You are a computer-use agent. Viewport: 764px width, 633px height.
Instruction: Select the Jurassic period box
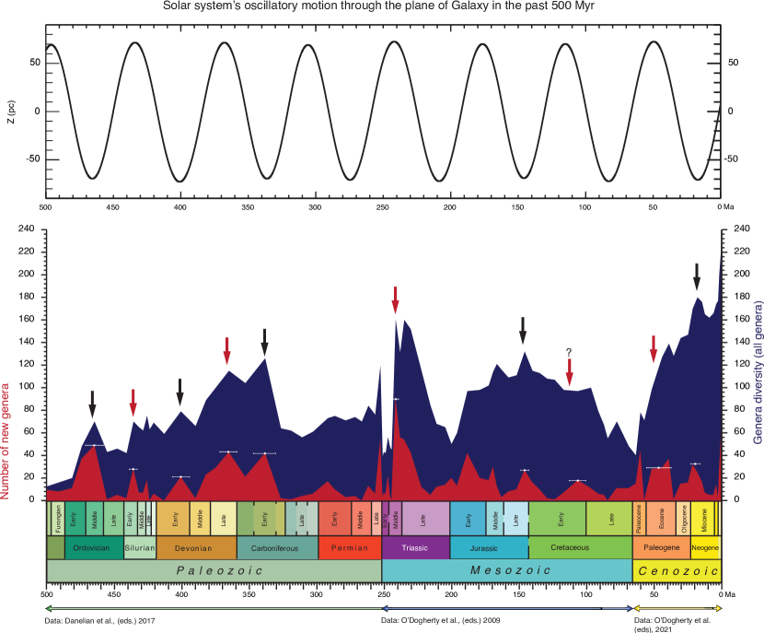(489, 547)
